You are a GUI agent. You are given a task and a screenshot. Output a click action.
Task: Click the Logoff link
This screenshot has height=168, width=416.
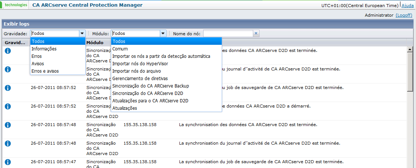click(x=404, y=16)
